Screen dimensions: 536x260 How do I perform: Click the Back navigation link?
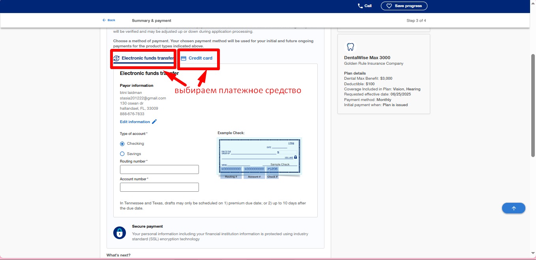point(109,20)
